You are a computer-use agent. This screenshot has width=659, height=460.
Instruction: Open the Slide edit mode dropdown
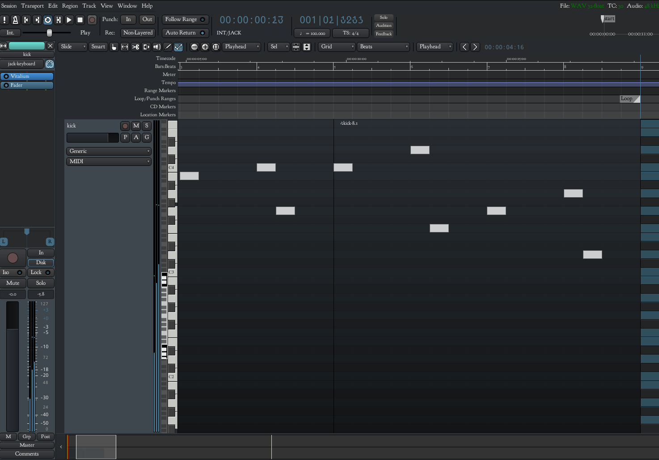72,46
